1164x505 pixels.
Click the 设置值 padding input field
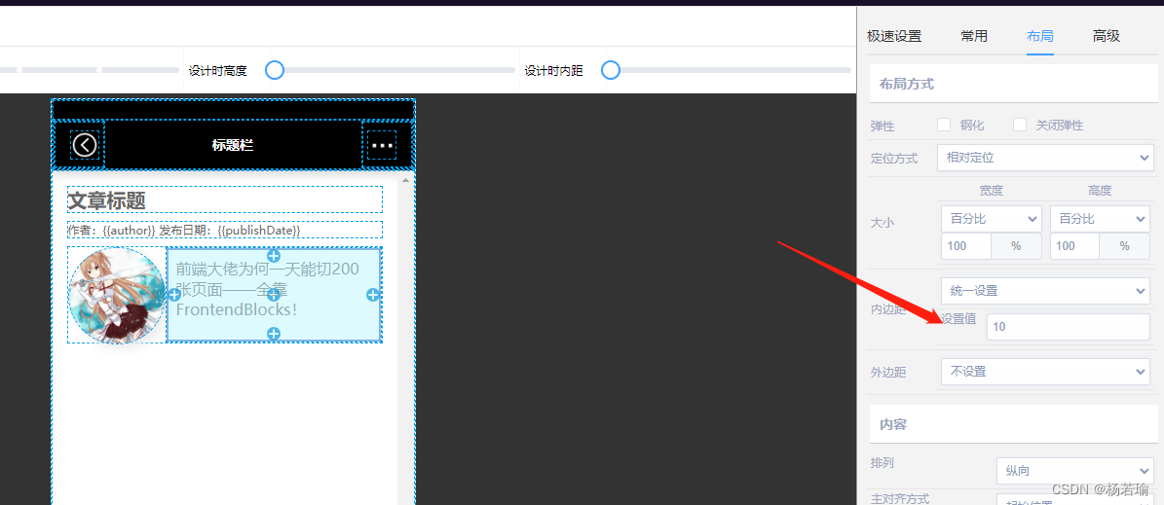point(1068,327)
